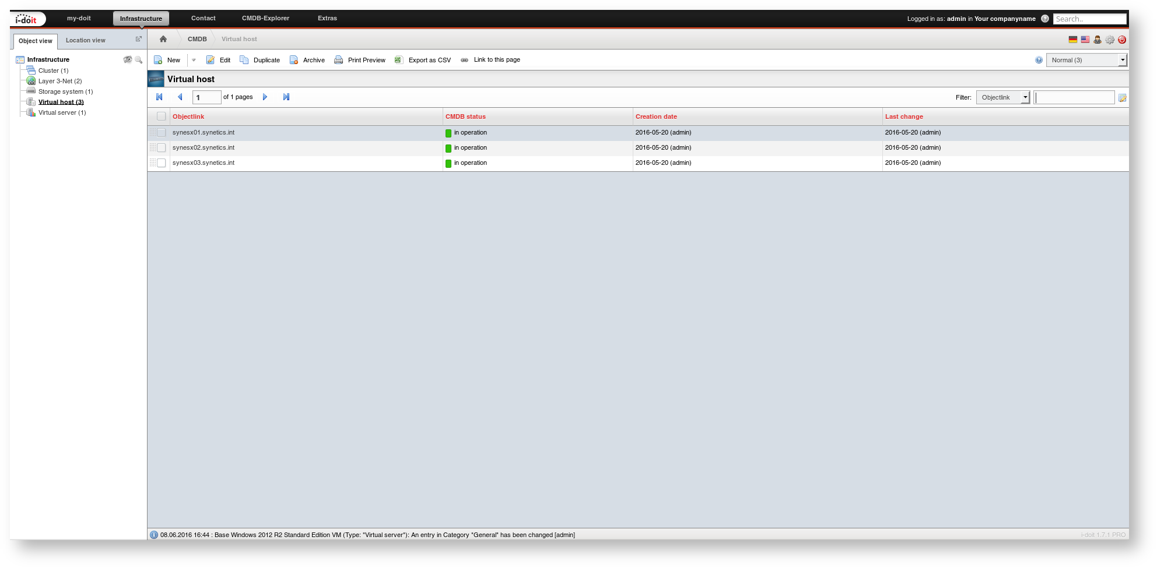Click the info icon in the status bar
Viewport: 1157px width, 568px height.
point(154,535)
